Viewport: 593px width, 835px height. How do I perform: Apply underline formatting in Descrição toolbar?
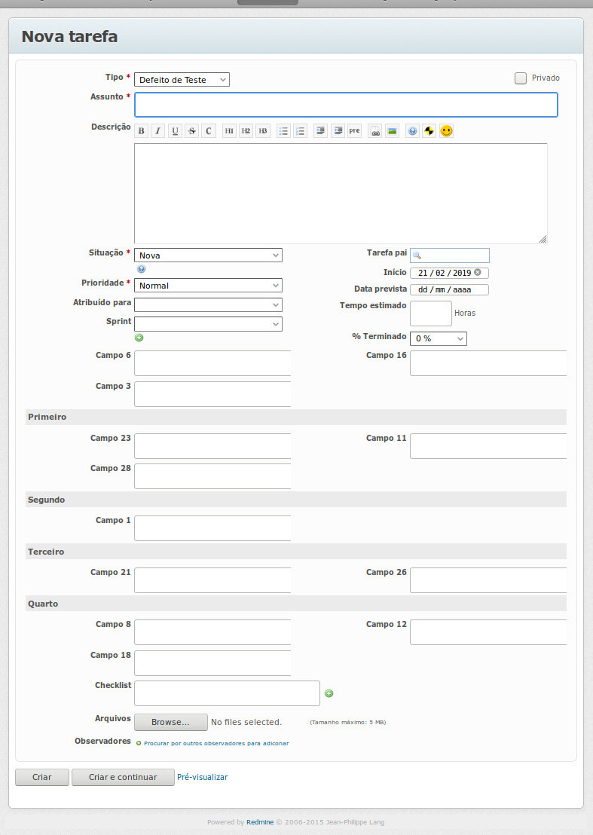[175, 131]
